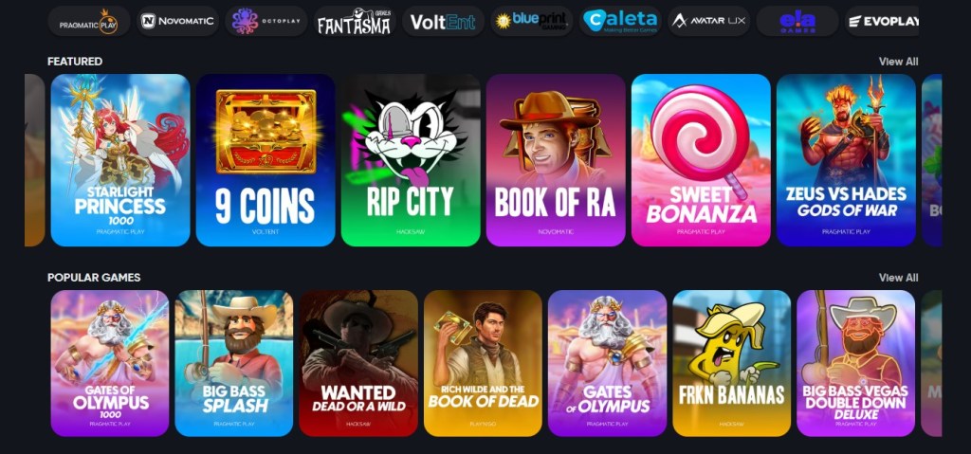Select the Fantasma Games provider logo
The width and height of the screenshot is (971, 454).
click(355, 21)
